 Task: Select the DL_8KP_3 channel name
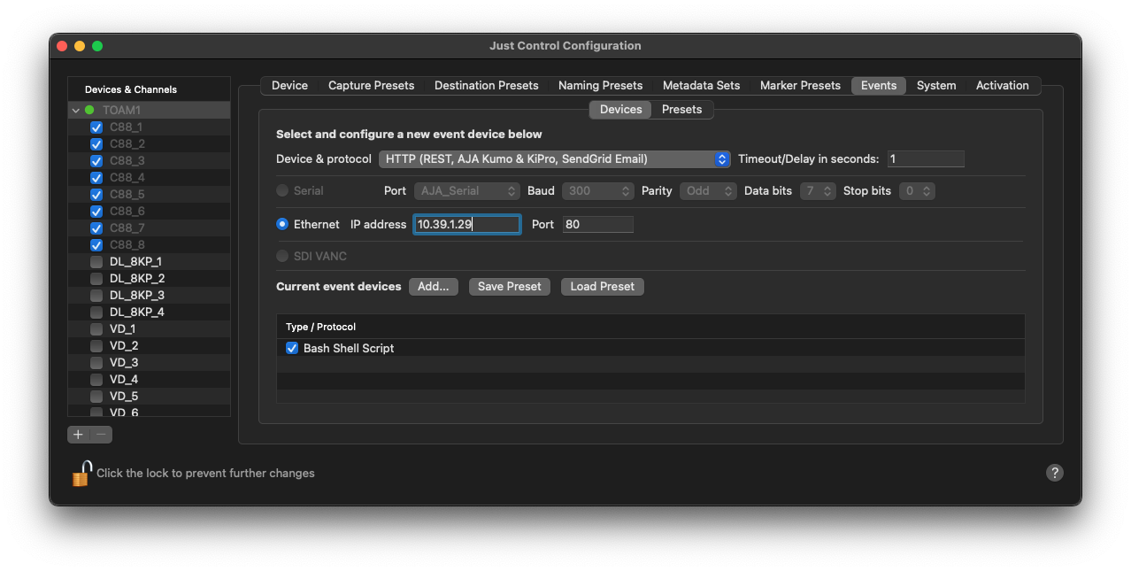(x=137, y=296)
